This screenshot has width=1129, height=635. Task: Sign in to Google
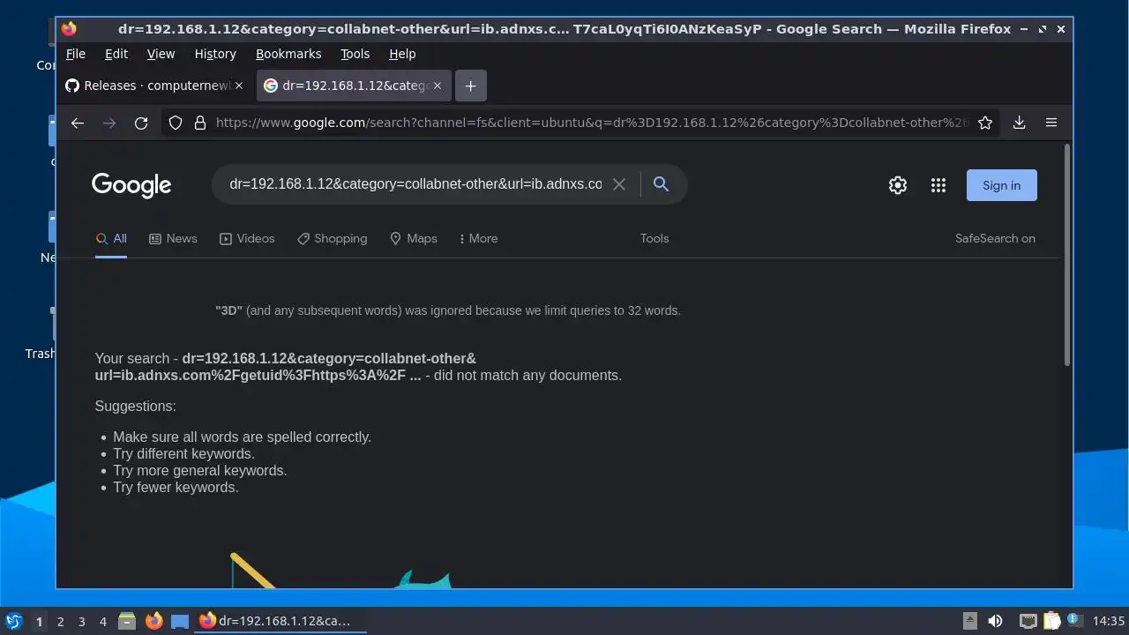(1002, 185)
